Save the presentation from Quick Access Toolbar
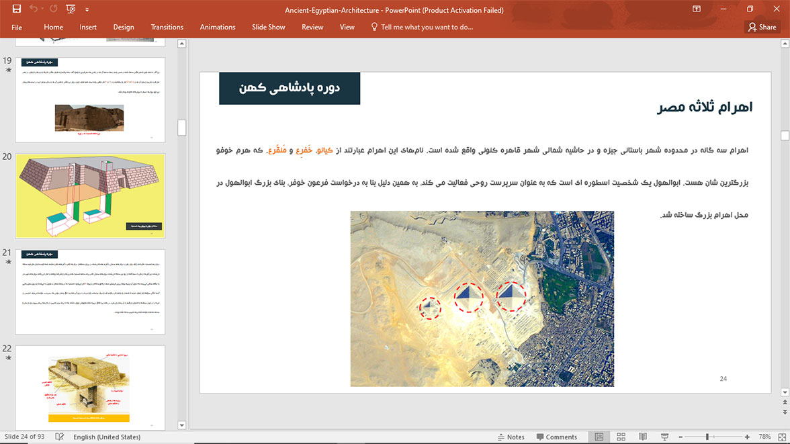Screen dimensions: 790x444 [17, 9]
